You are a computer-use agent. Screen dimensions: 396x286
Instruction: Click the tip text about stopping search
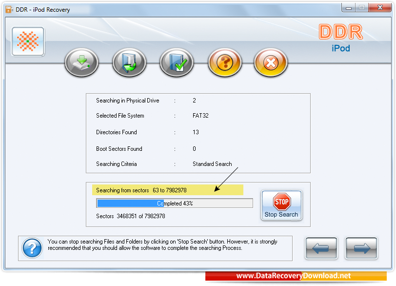point(162,245)
